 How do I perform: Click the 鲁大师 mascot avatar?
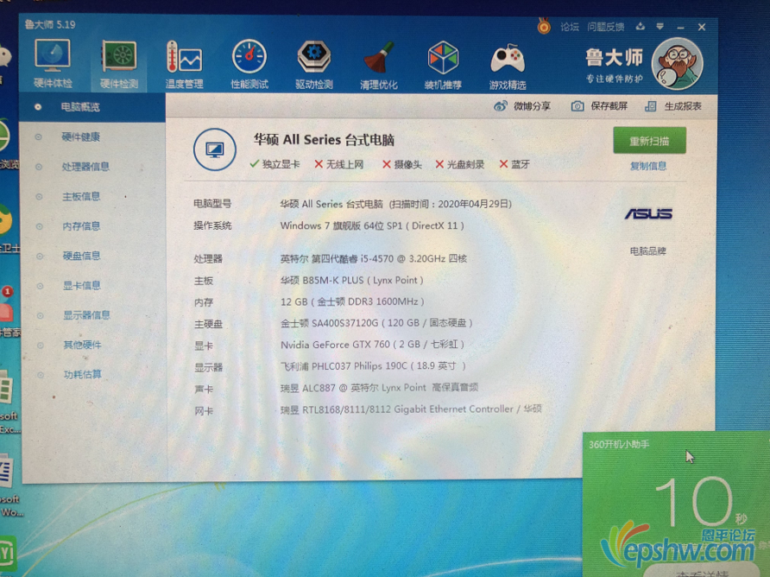677,64
